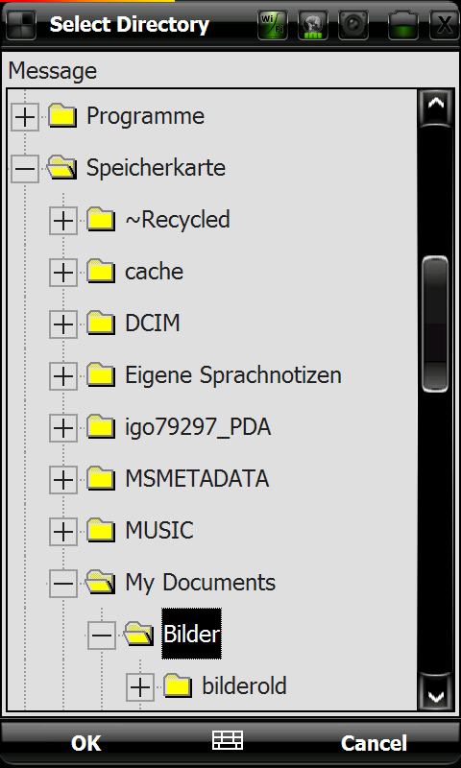Open the speaker volume icon
This screenshot has height=768, width=461.
(353, 25)
